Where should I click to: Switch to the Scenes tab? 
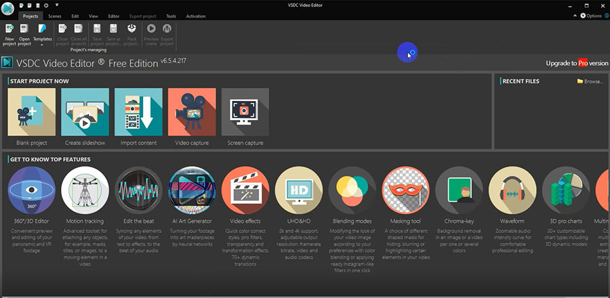pos(55,16)
